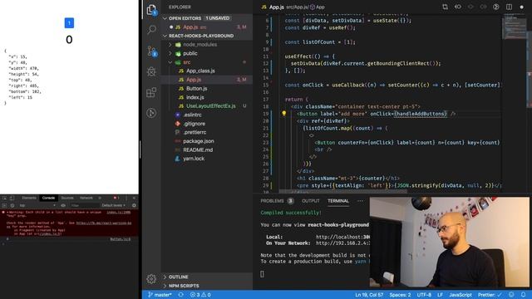Click the editor horizontal scrollbar
Viewport: 532px width, 299px height.
(342, 192)
